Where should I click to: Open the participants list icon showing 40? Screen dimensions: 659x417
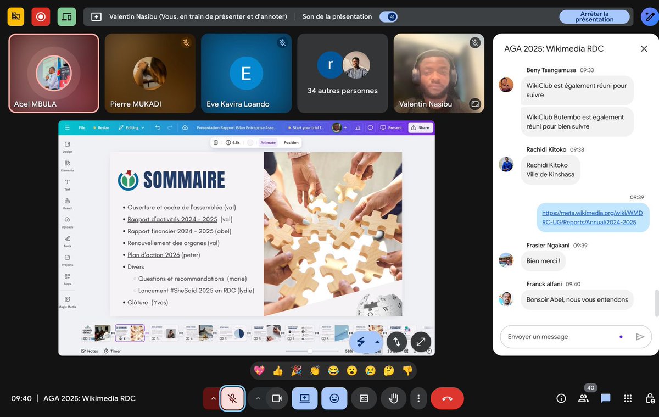(x=583, y=398)
